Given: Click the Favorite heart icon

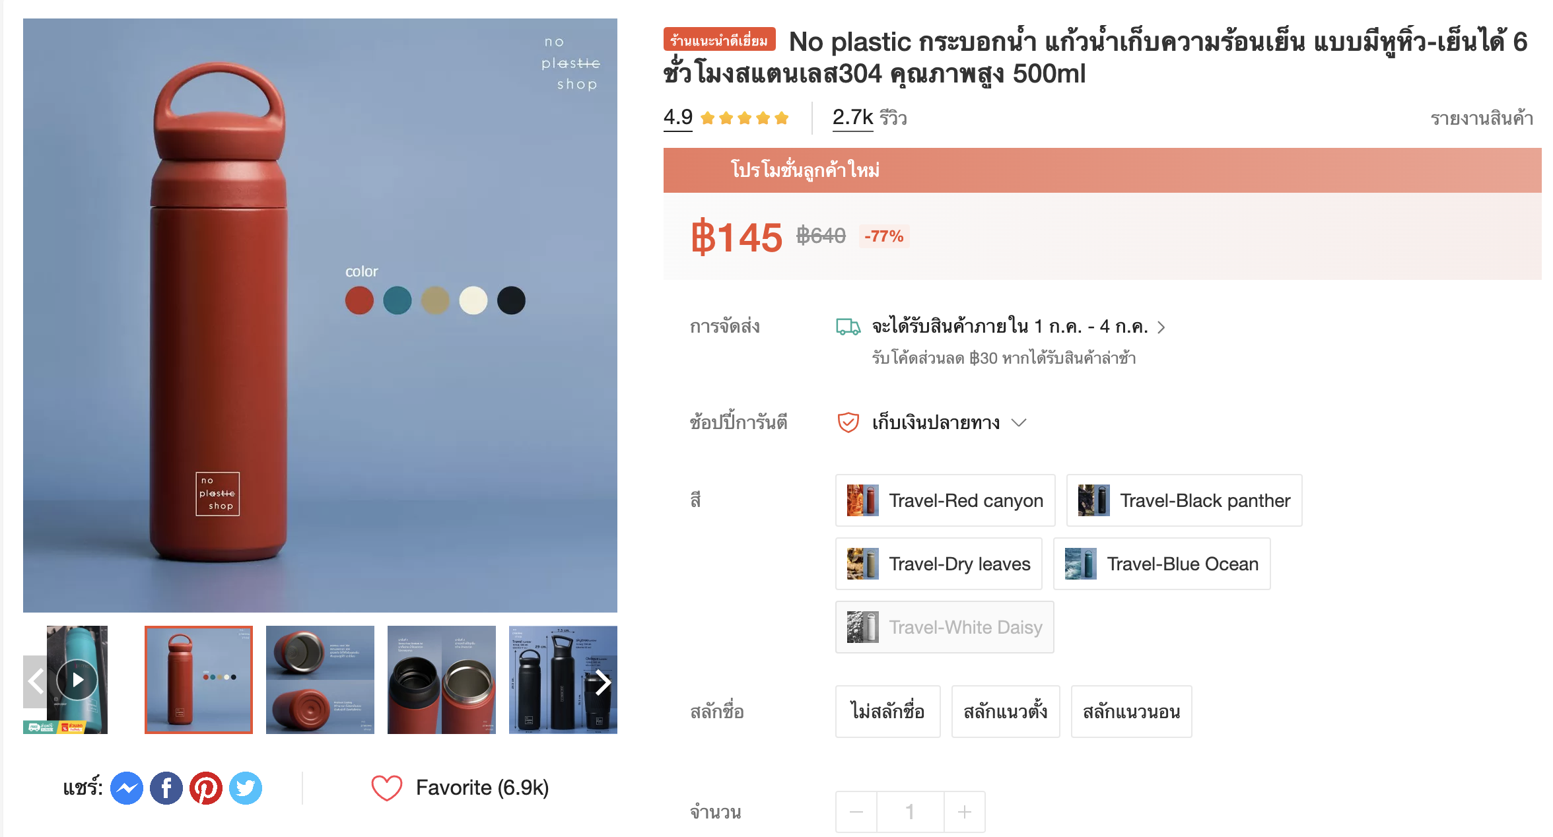Looking at the screenshot, I should 387,788.
